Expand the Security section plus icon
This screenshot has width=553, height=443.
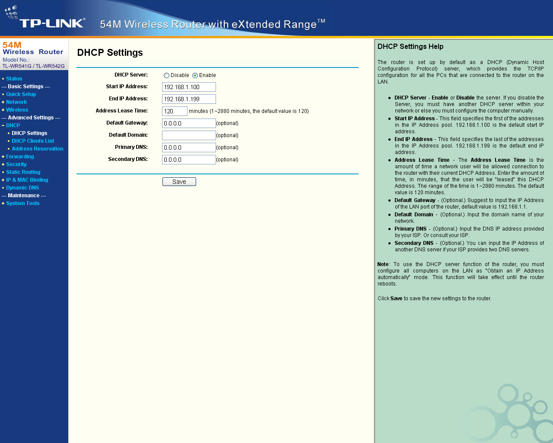[x=3, y=164]
